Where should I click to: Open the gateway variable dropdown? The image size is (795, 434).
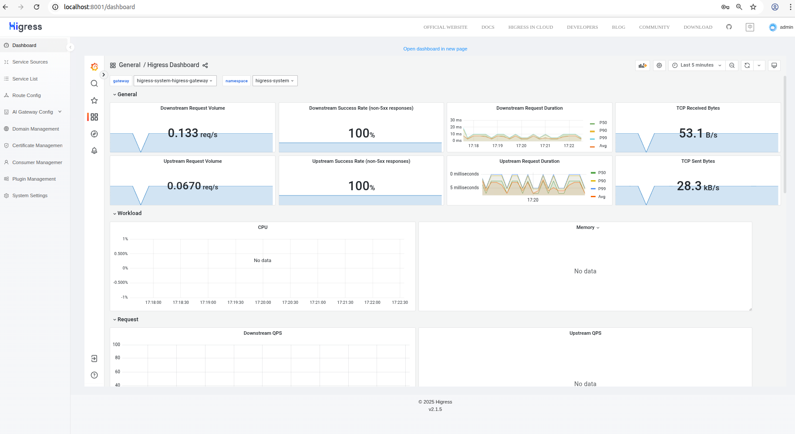click(x=175, y=81)
